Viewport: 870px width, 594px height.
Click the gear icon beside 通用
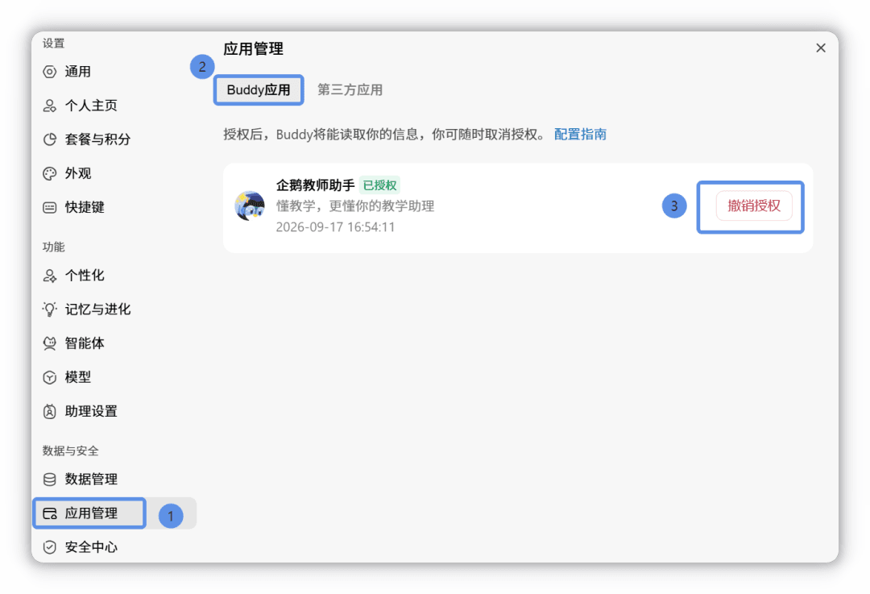pos(49,72)
